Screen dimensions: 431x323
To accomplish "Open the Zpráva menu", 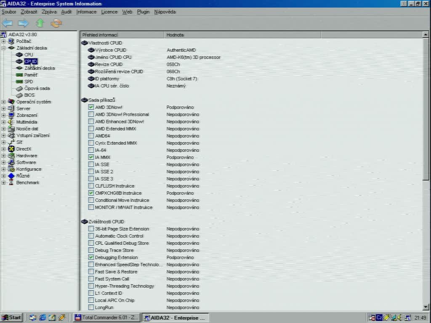I will pyautogui.click(x=49, y=12).
